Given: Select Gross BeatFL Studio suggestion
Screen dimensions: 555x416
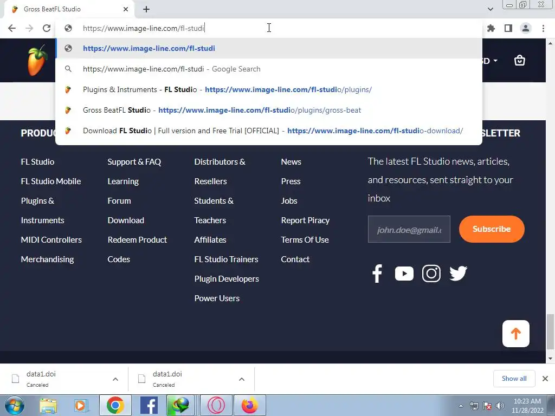Looking at the screenshot, I should [x=269, y=110].
